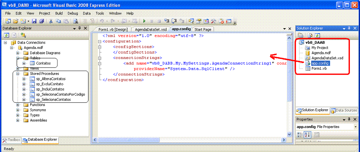Switch to Data Sources tab
360x152 pixels.
click(344, 110)
